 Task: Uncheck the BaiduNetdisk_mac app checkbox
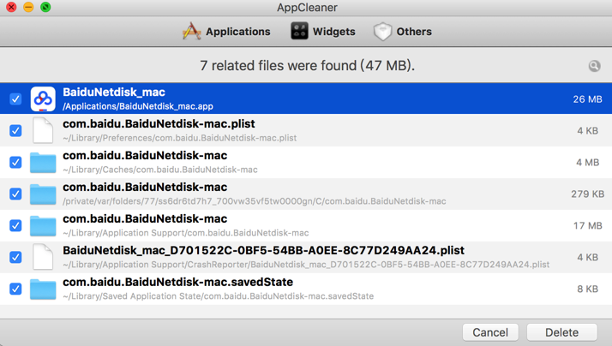click(x=15, y=98)
